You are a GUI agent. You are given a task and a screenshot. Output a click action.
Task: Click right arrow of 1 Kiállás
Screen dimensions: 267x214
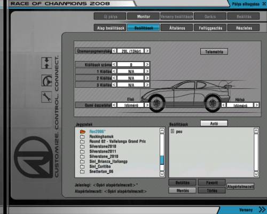click(147, 71)
